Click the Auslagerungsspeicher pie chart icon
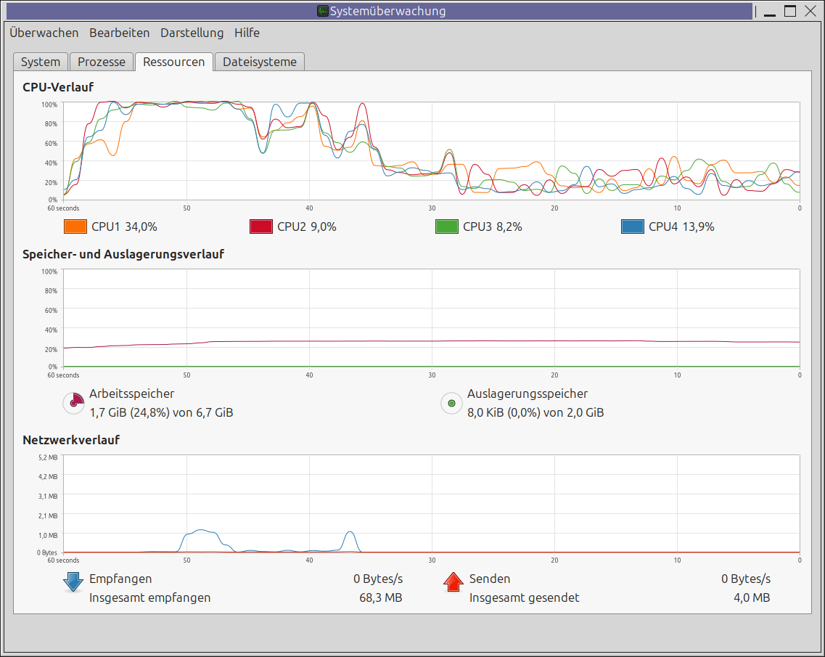This screenshot has height=657, width=825. coord(452,403)
